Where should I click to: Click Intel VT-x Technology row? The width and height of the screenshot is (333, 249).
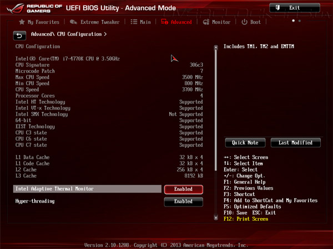pyautogui.click(x=109, y=108)
